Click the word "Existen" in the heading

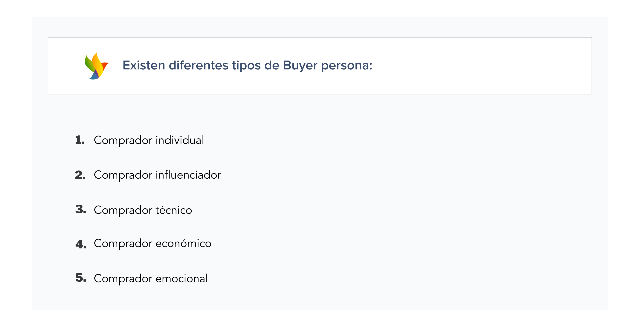pos(144,65)
